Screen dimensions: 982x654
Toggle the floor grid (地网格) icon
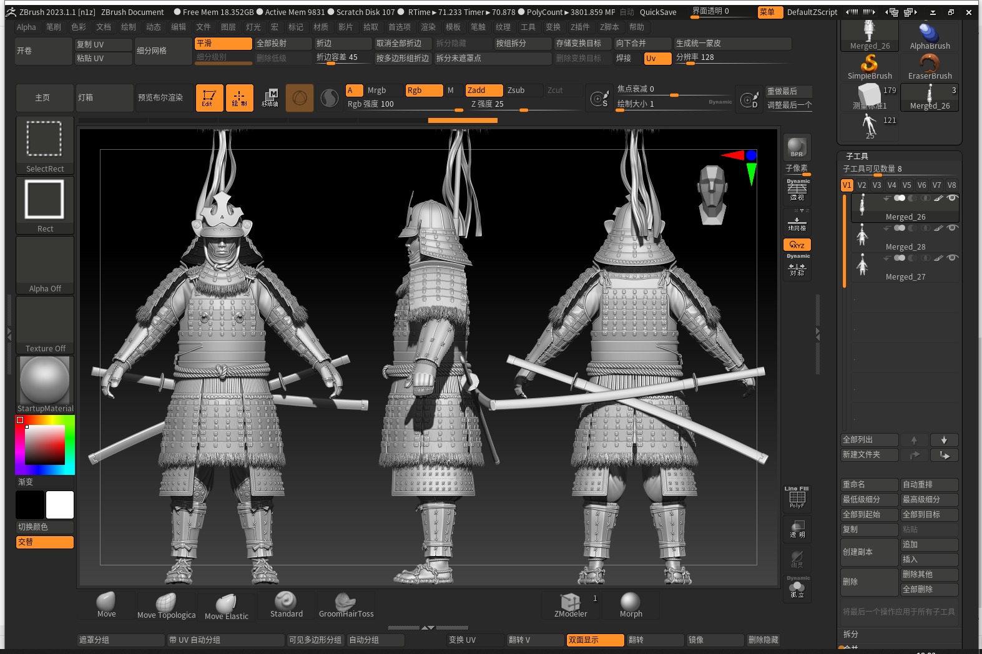(797, 222)
